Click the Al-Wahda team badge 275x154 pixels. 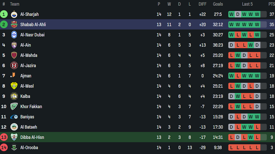tap(14, 55)
